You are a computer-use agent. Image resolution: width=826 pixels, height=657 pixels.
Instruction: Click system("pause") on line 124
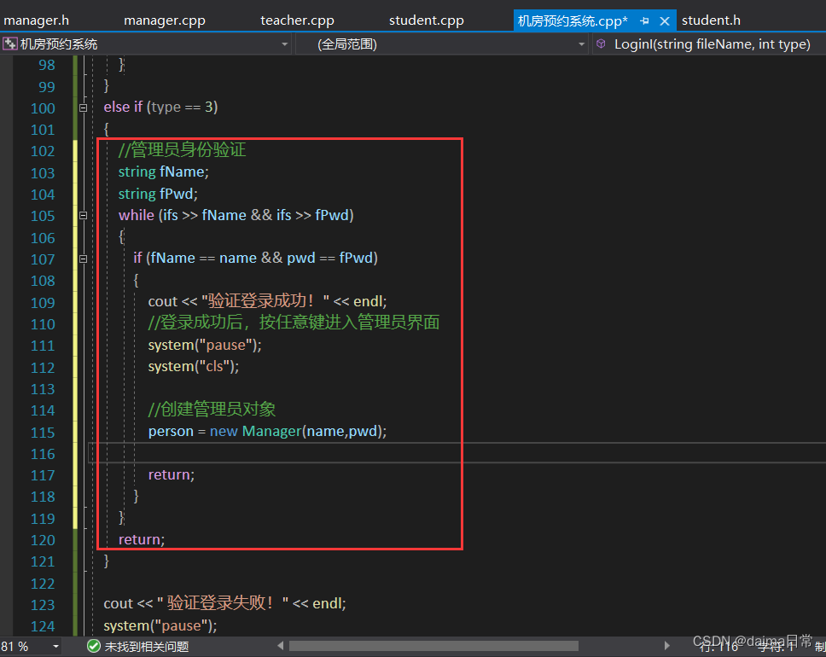click(158, 625)
